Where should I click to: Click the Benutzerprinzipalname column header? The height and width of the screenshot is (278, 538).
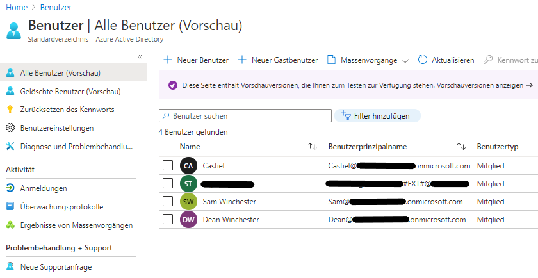368,147
